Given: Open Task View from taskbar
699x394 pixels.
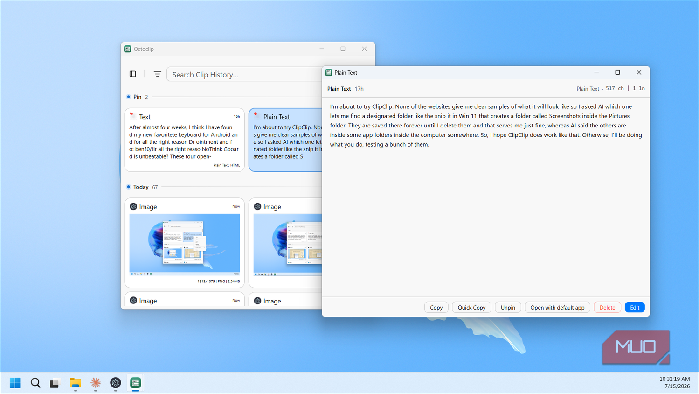Looking at the screenshot, I should tap(55, 383).
